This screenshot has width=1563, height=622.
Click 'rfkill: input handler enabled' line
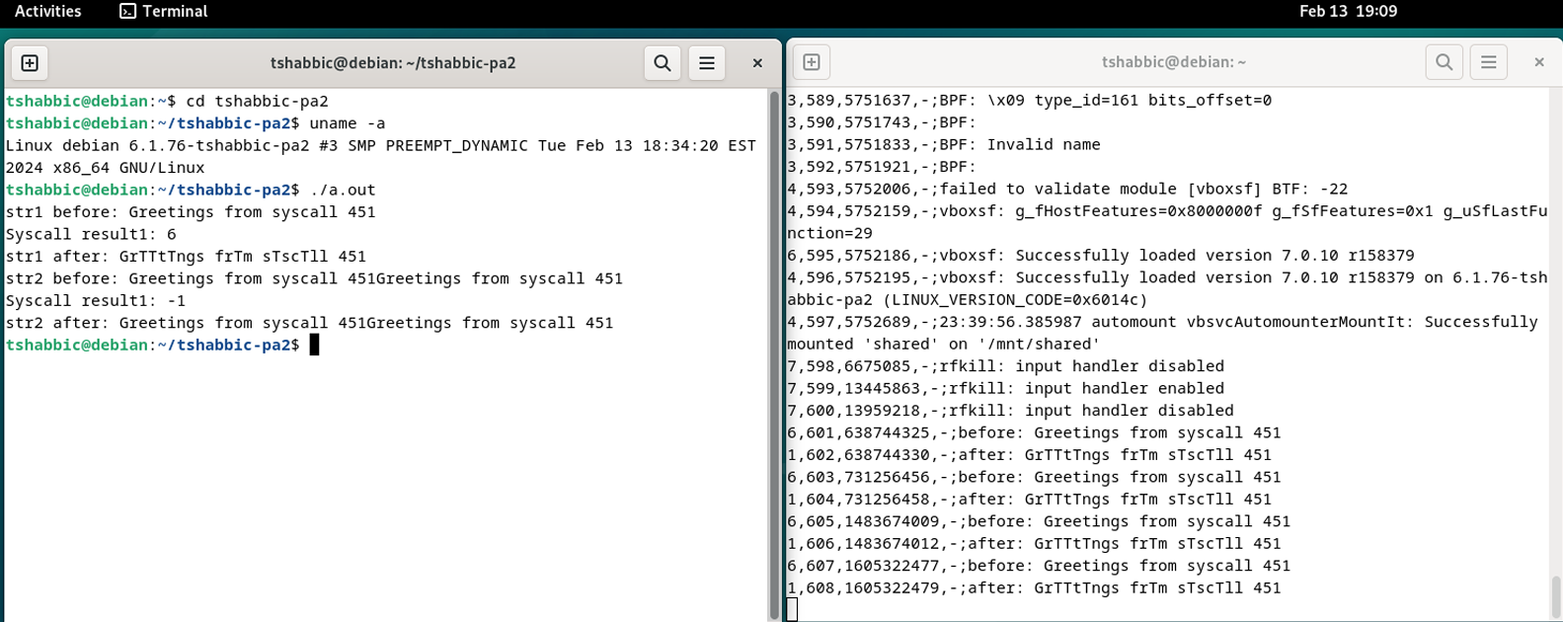click(x=1005, y=388)
